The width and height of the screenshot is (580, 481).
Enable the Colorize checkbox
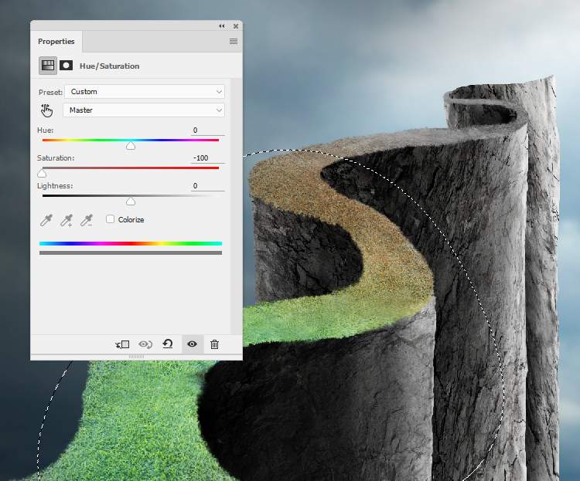tap(111, 219)
